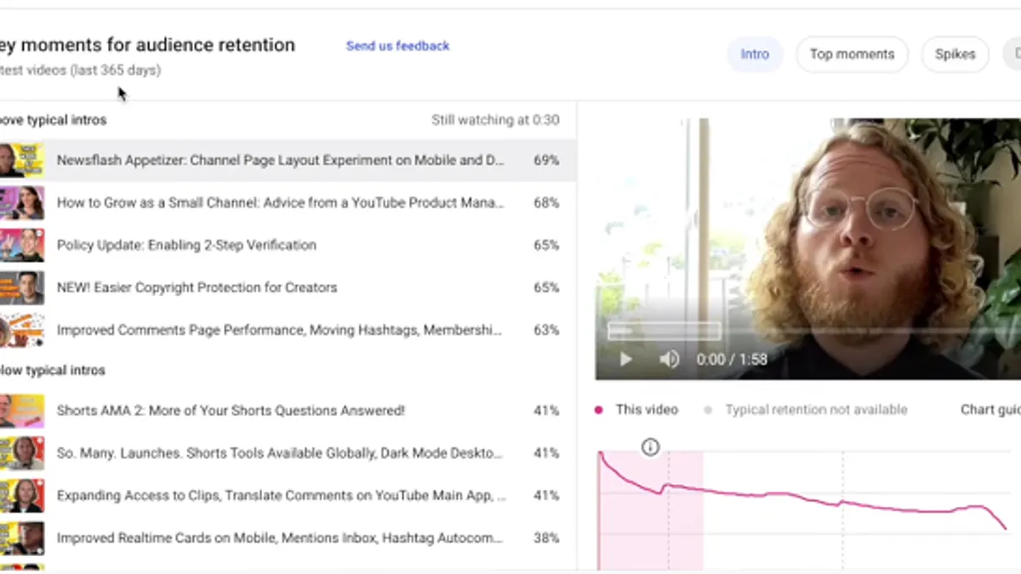The image size is (1021, 574).
Task: Select Expanding Access to Clips video row
Action: coord(288,496)
